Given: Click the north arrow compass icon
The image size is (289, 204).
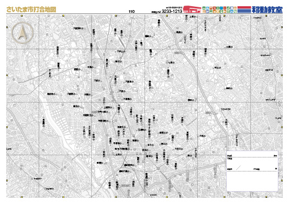Looking at the screenshot, I should tap(22, 33).
